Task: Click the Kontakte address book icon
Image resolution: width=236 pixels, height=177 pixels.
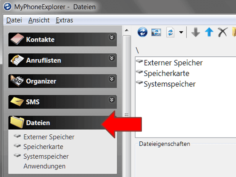Action: 17,39
